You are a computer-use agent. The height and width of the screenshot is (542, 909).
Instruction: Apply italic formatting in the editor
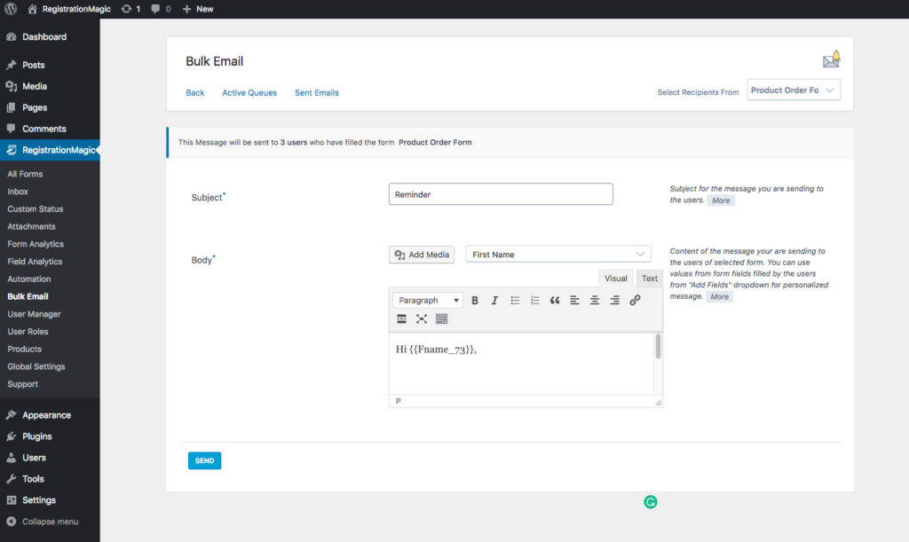pyautogui.click(x=494, y=301)
